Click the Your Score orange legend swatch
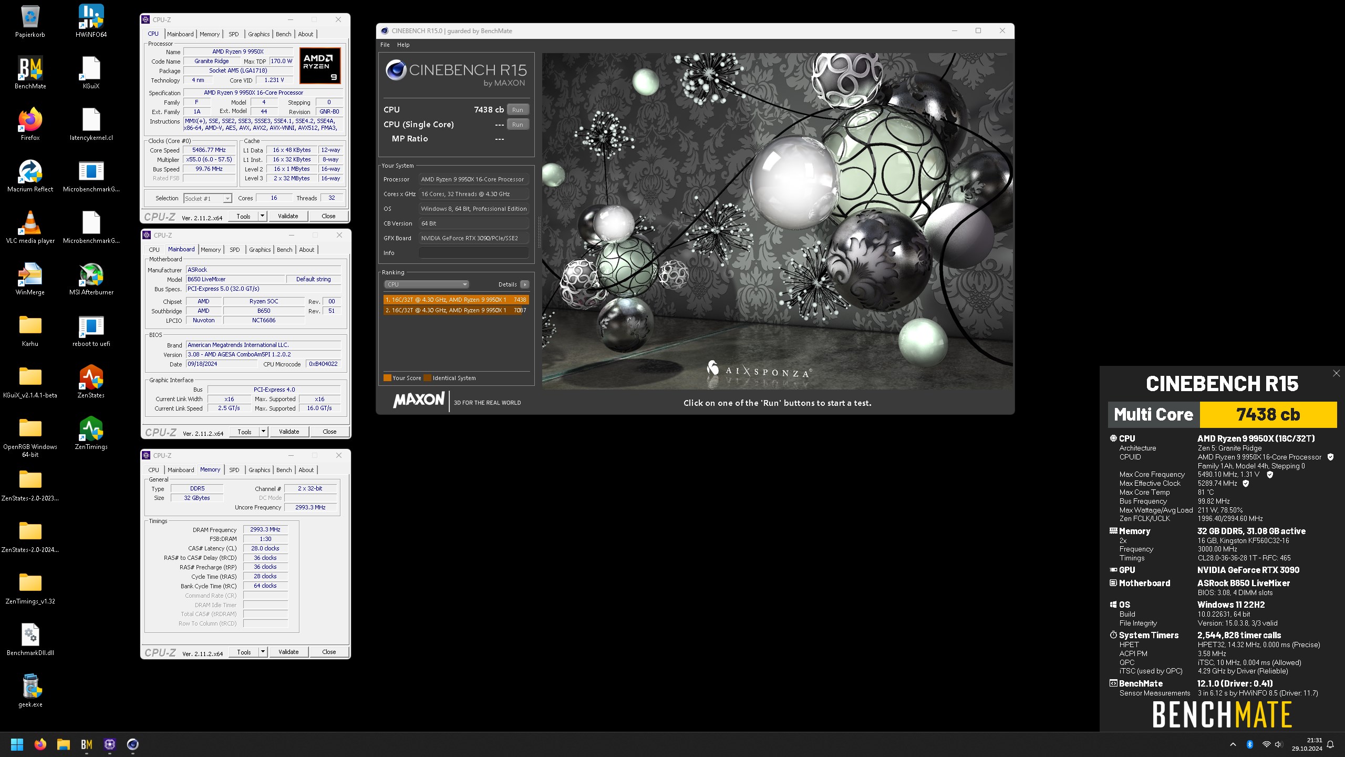Image resolution: width=1345 pixels, height=757 pixels. coord(387,377)
